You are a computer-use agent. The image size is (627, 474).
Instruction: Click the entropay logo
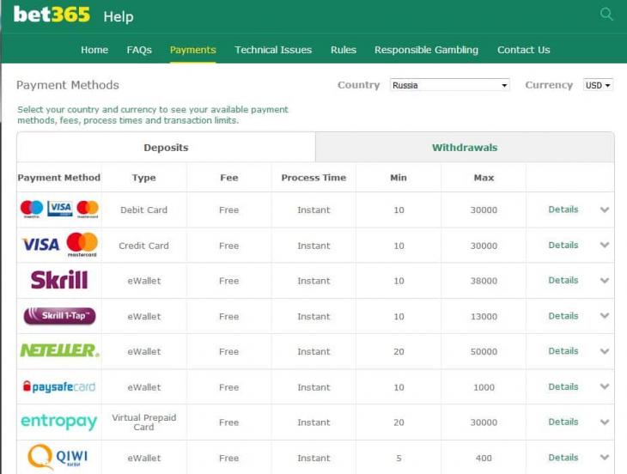pyautogui.click(x=59, y=422)
